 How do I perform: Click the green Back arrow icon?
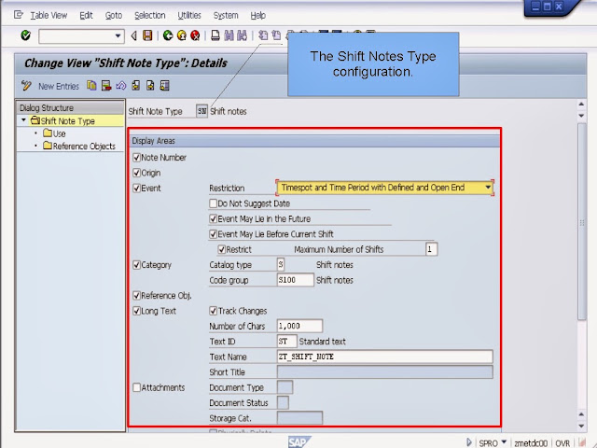tap(168, 35)
